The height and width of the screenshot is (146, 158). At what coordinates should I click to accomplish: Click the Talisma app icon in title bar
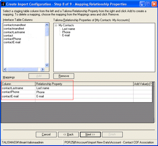coord(3,4)
